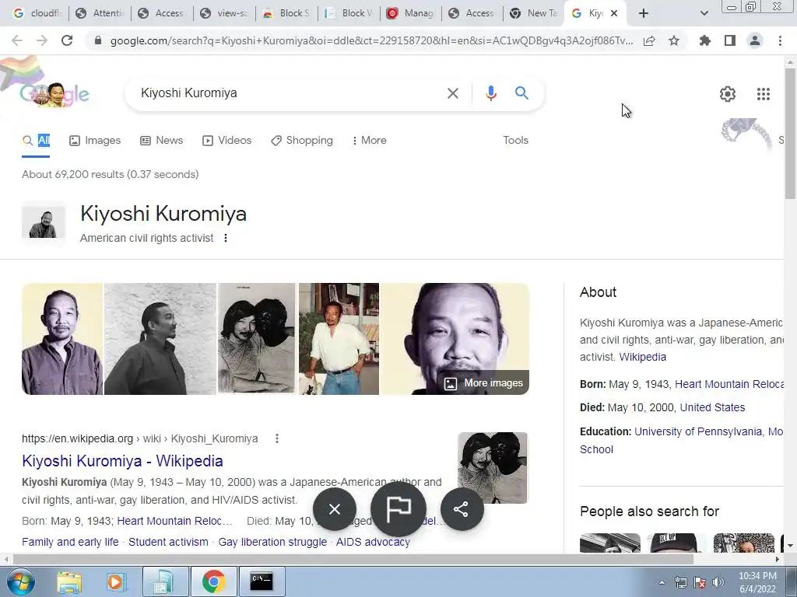797x597 pixels.
Task: Open the photo of man in white shirt
Action: (339, 339)
